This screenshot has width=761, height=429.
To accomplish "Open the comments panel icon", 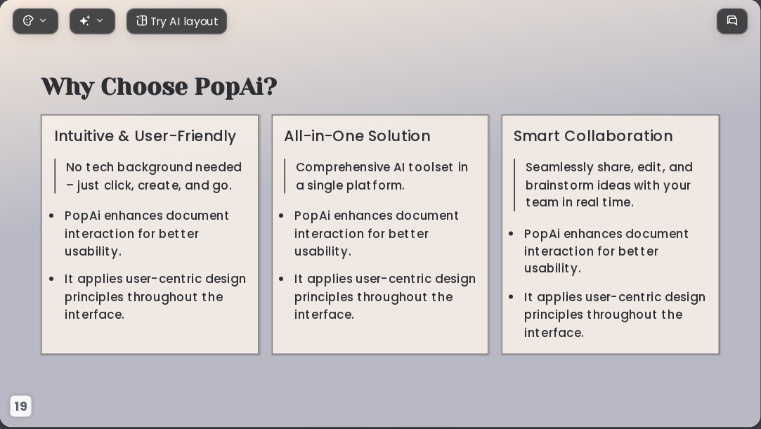I will (x=732, y=21).
